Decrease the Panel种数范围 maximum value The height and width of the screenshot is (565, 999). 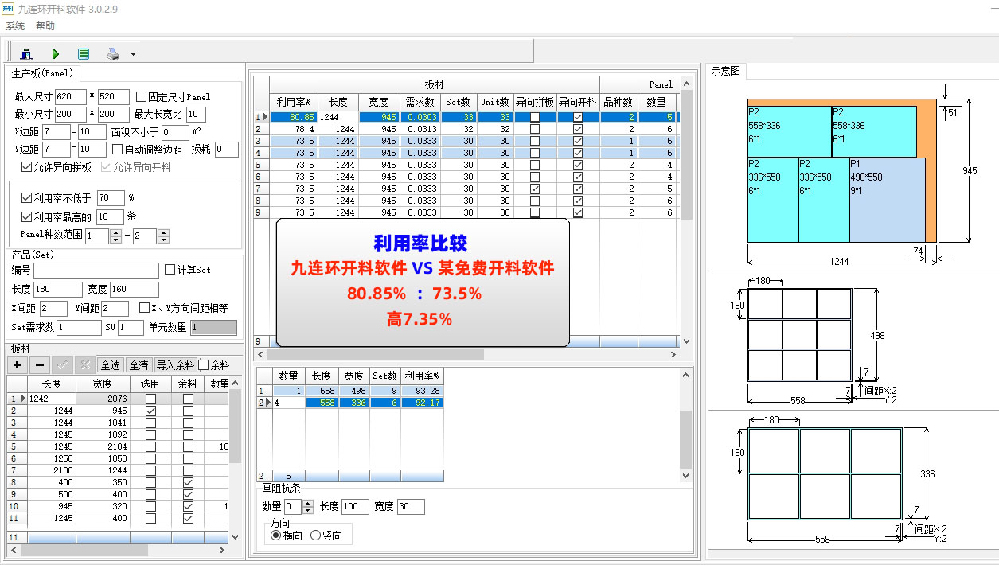[163, 240]
